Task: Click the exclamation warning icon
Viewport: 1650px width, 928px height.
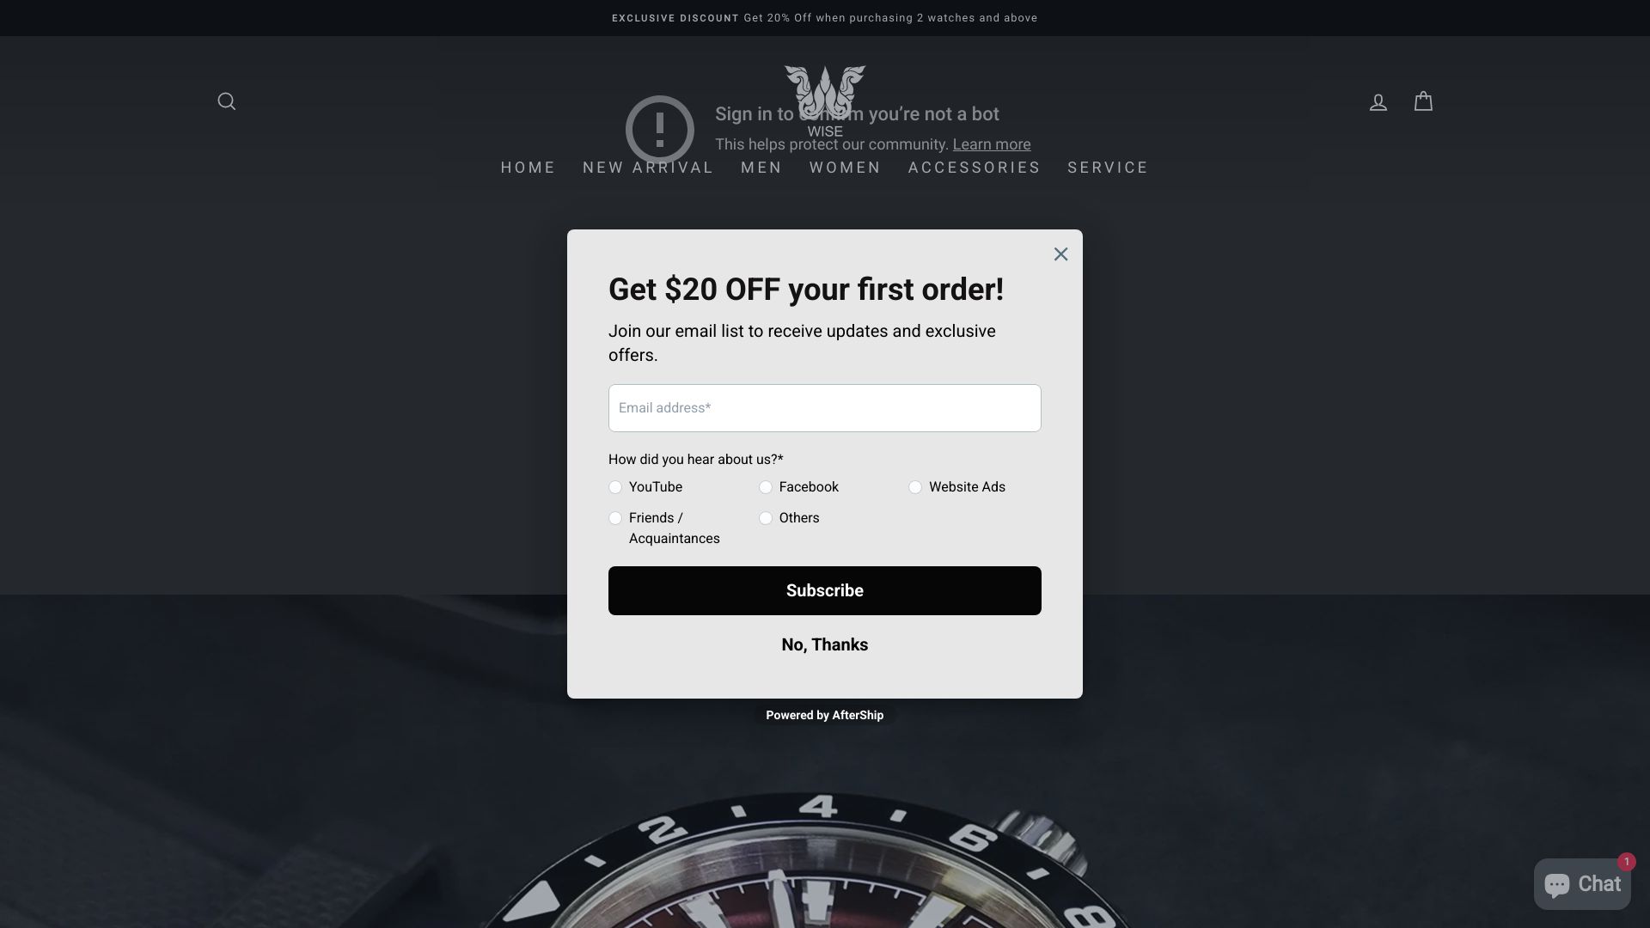Action: tap(660, 130)
